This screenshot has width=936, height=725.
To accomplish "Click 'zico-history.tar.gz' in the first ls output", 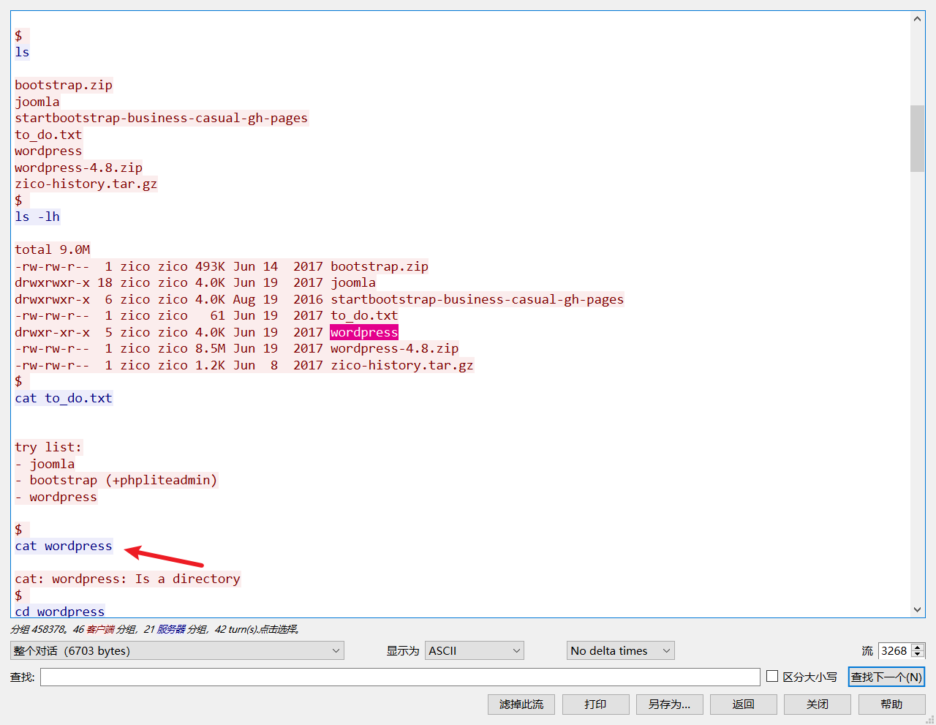I will (86, 184).
